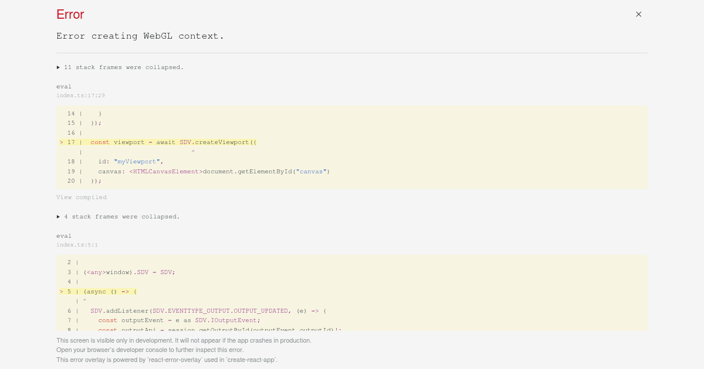
Task: Select the WebGL context error message text
Action: coord(140,36)
